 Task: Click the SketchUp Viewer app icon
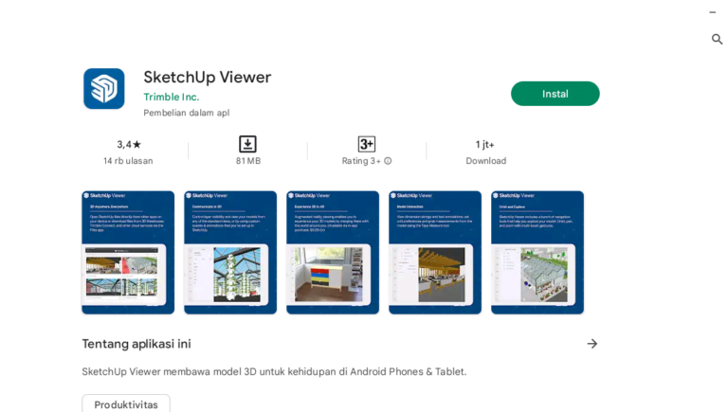click(x=103, y=88)
